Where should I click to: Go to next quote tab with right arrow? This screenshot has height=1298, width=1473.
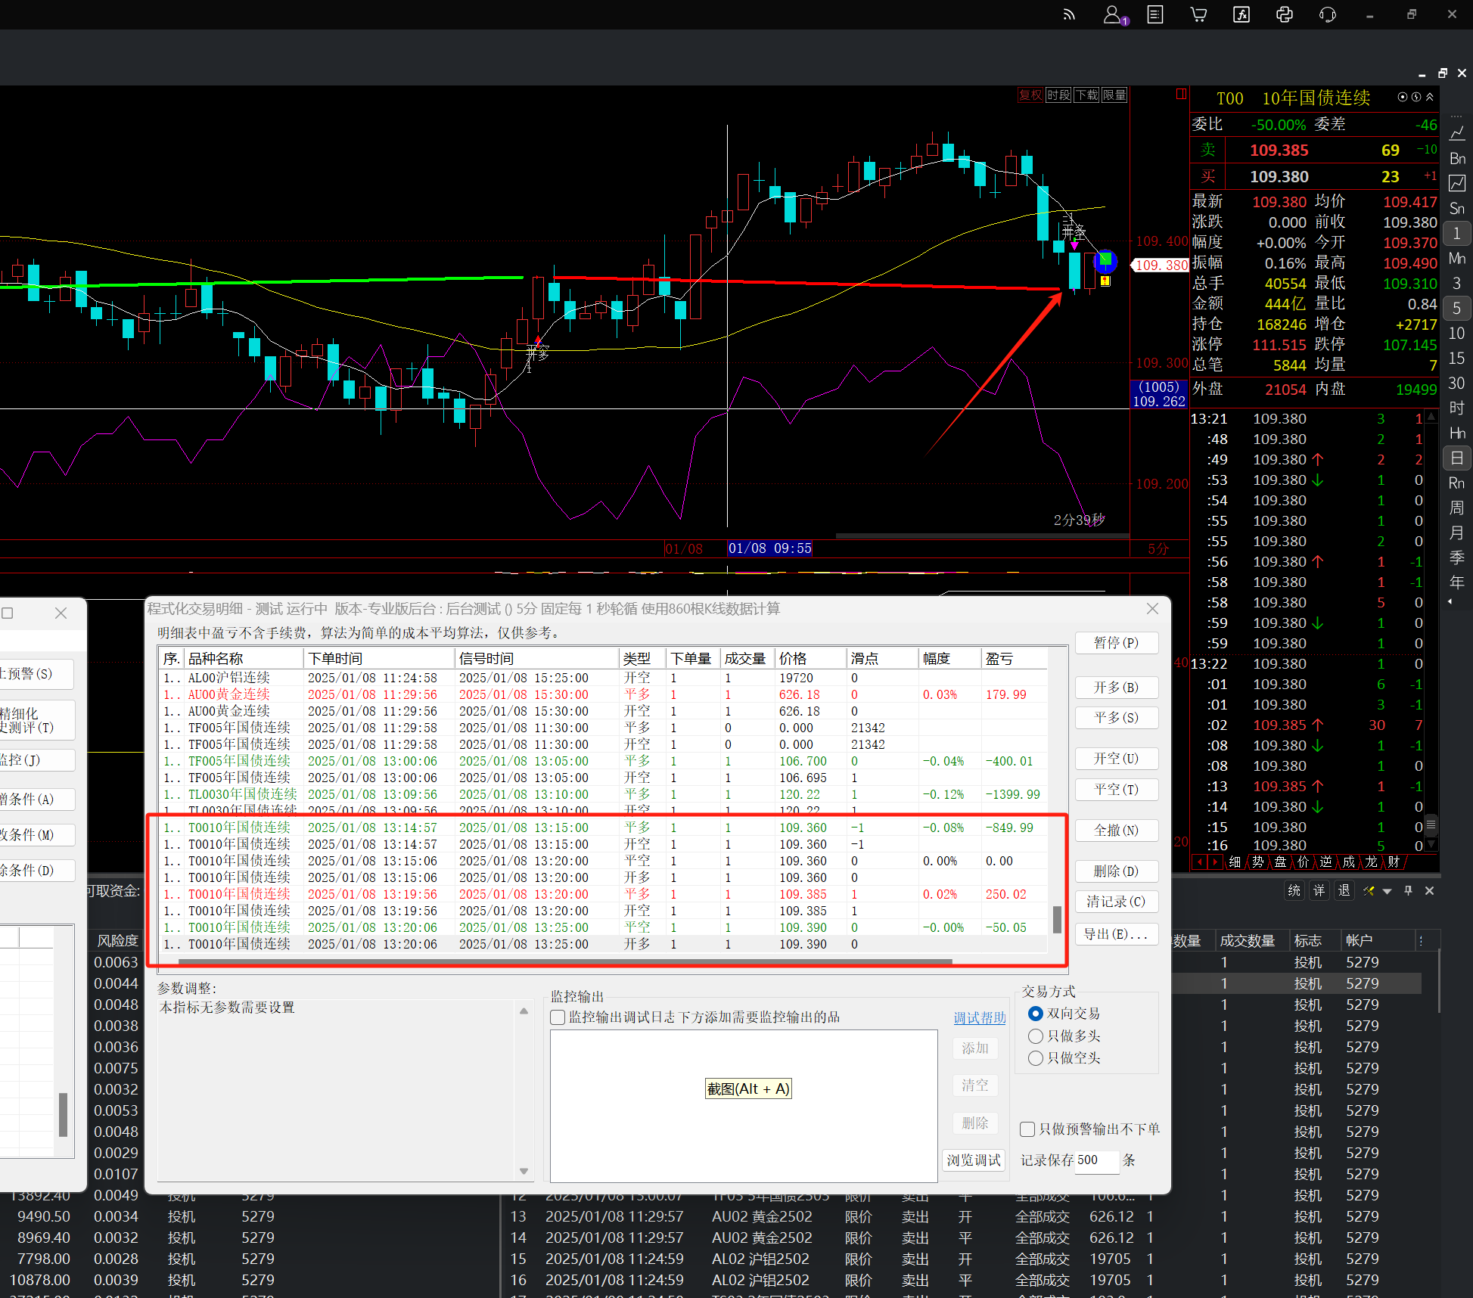click(x=1215, y=862)
